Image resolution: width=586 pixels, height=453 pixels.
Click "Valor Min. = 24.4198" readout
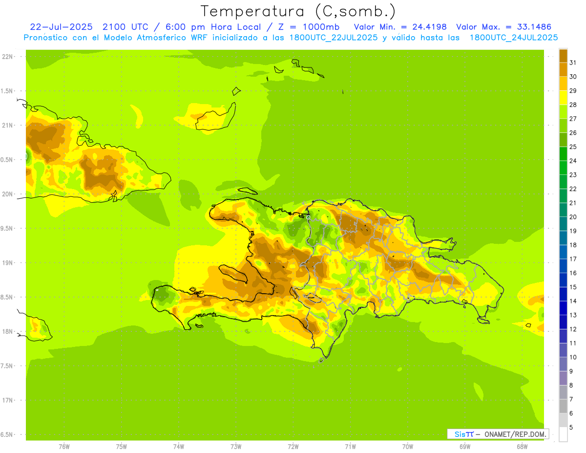400,26
